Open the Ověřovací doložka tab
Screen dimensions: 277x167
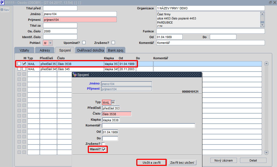(x=91, y=50)
